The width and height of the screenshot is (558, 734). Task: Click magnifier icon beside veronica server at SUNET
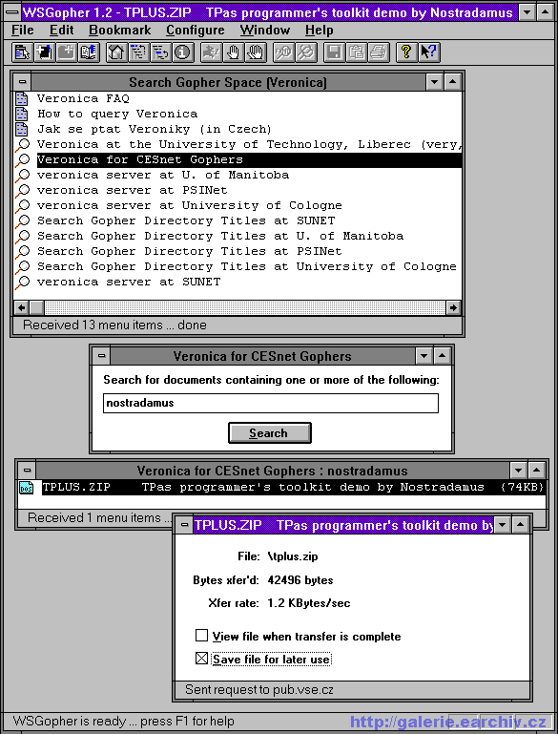(x=22, y=282)
